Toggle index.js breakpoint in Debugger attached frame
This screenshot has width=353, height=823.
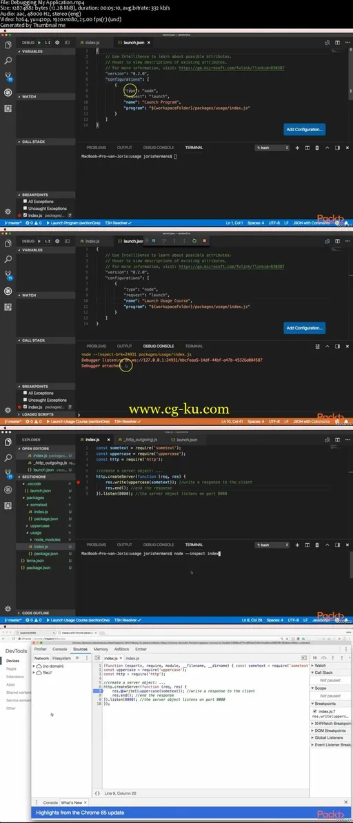click(25, 407)
